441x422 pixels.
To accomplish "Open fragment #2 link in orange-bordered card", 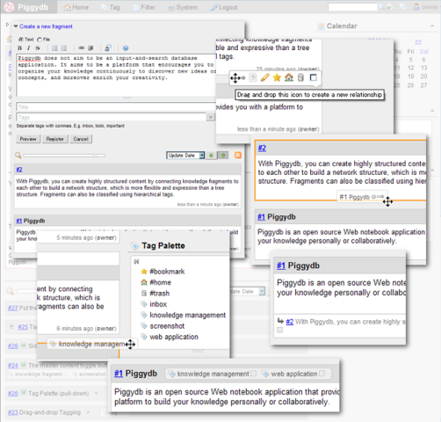I will click(262, 149).
